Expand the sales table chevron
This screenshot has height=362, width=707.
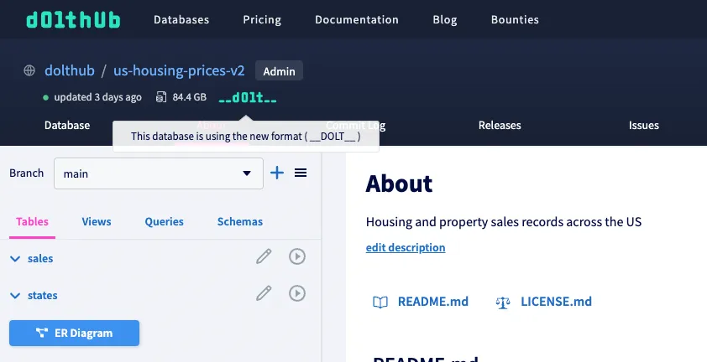click(x=15, y=259)
